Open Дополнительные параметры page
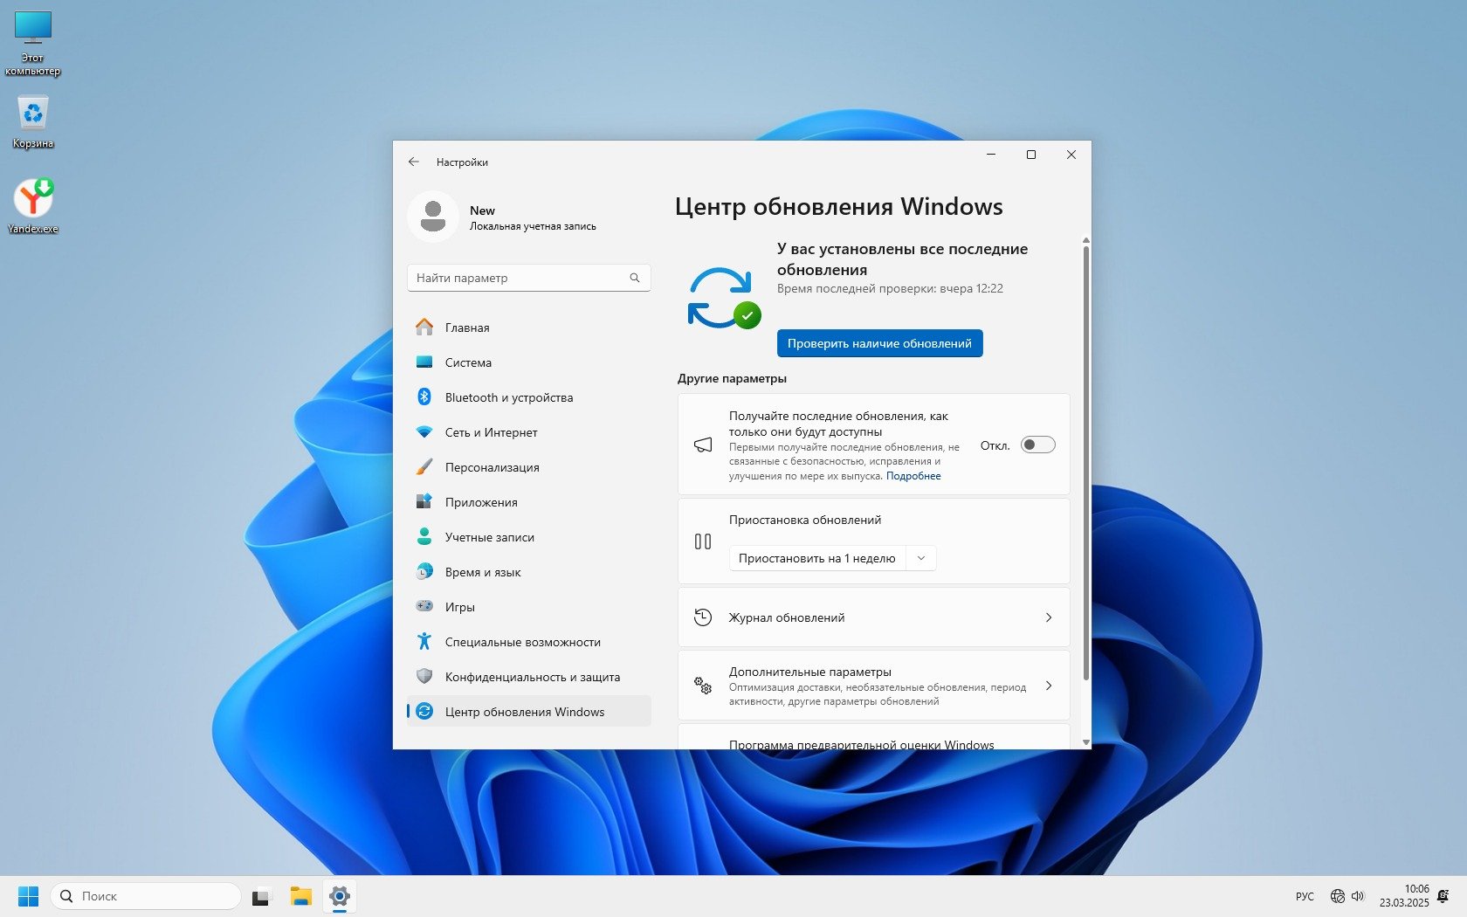This screenshot has height=917, width=1467. [873, 686]
